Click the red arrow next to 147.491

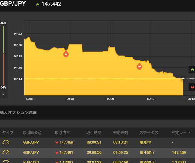tap(57, 152)
